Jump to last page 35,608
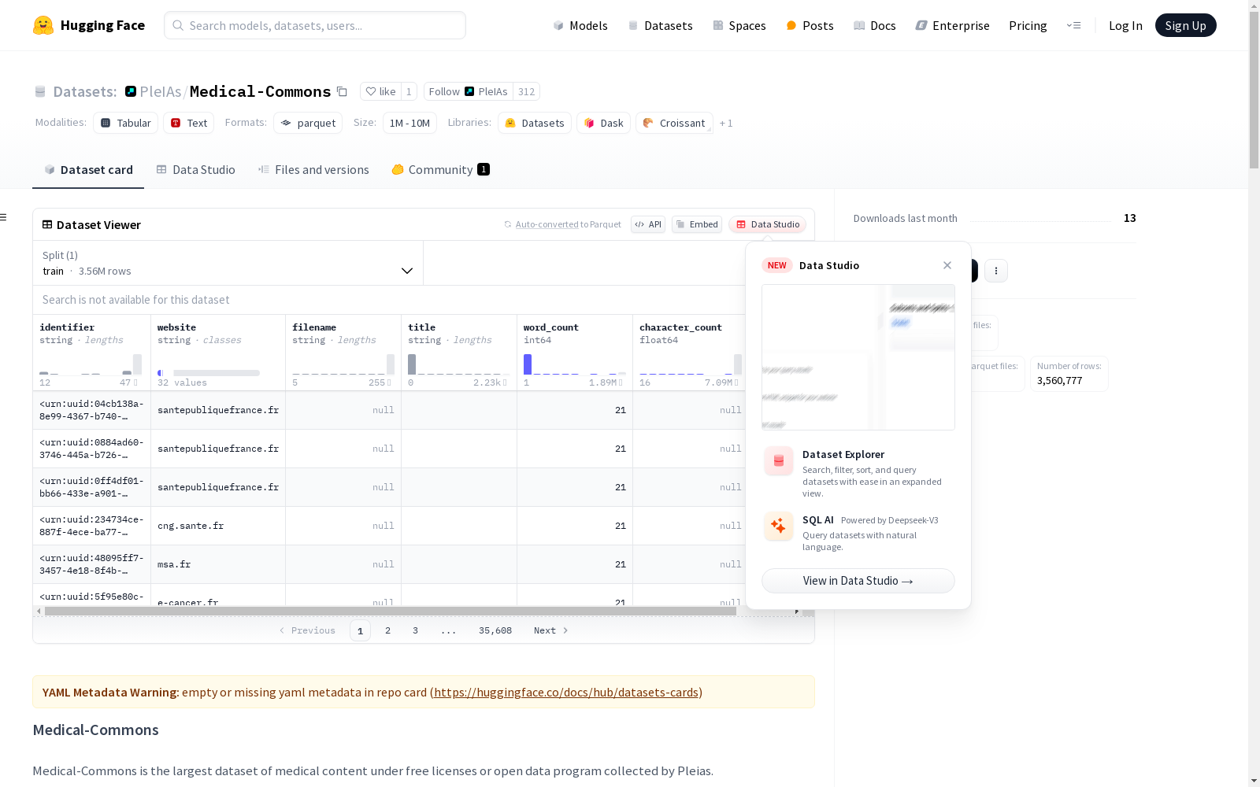Viewport: 1260px width, 787px height. (x=495, y=630)
